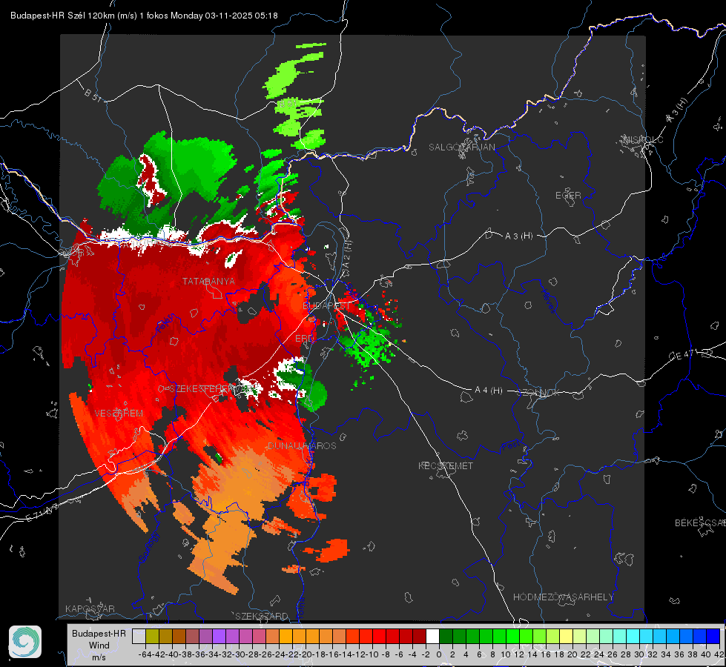The image size is (726, 667).
Task: Select the bright orange swatch between -24 and -22
Action: click(286, 637)
